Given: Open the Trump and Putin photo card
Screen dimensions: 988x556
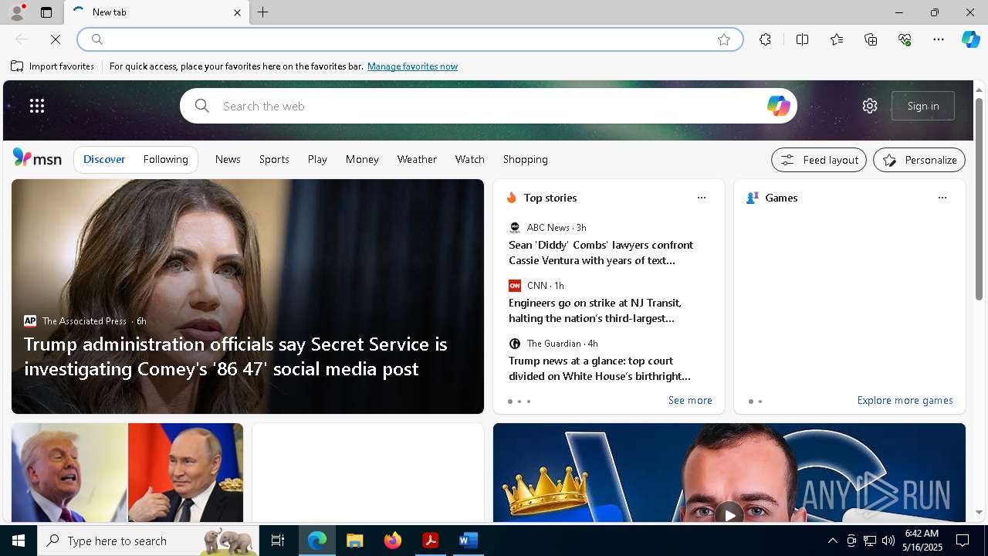Looking at the screenshot, I should (127, 473).
